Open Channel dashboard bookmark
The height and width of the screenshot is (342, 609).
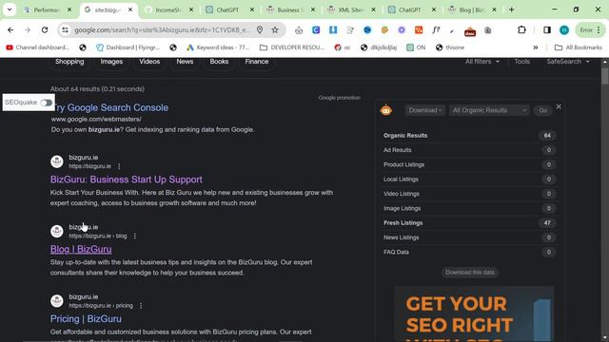37,47
